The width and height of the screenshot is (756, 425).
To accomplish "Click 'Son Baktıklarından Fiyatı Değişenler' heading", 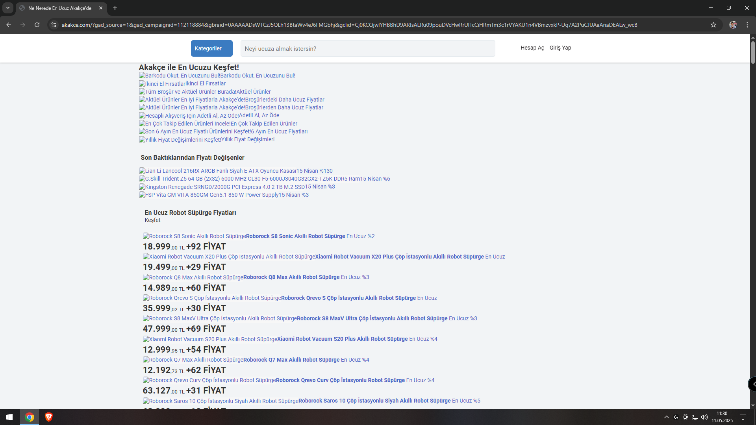I will [x=193, y=157].
